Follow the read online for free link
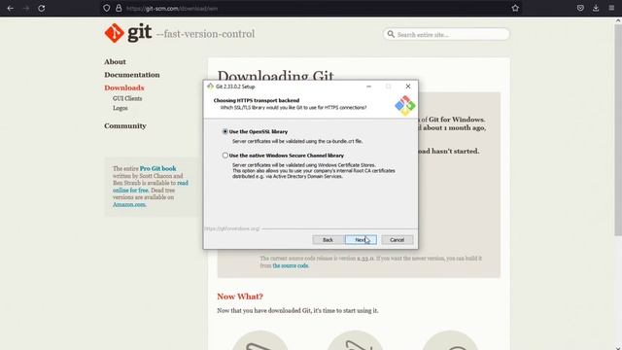This screenshot has width=622, height=350. click(x=151, y=187)
